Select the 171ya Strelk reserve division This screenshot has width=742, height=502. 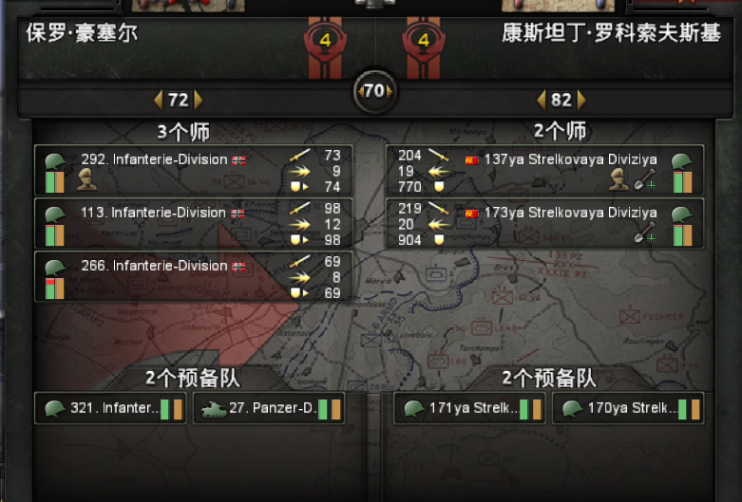coord(469,409)
